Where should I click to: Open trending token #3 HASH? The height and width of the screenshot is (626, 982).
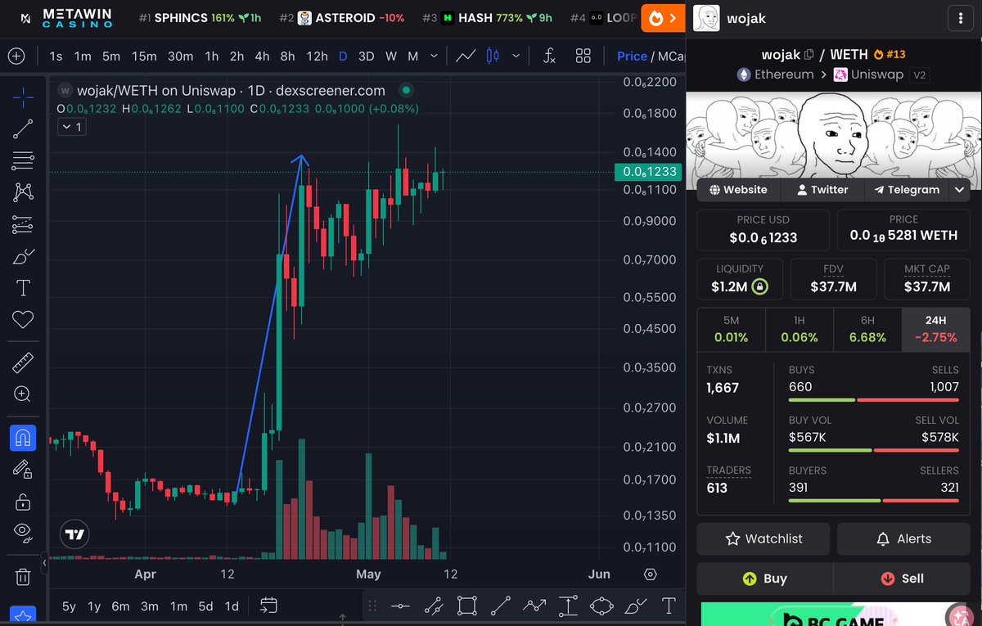pyautogui.click(x=487, y=17)
